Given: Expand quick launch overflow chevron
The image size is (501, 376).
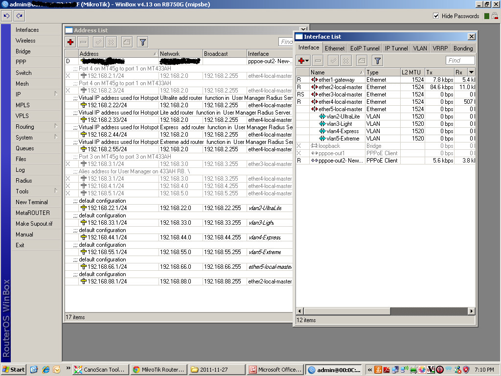Looking at the screenshot, I should pyautogui.click(x=68, y=368).
